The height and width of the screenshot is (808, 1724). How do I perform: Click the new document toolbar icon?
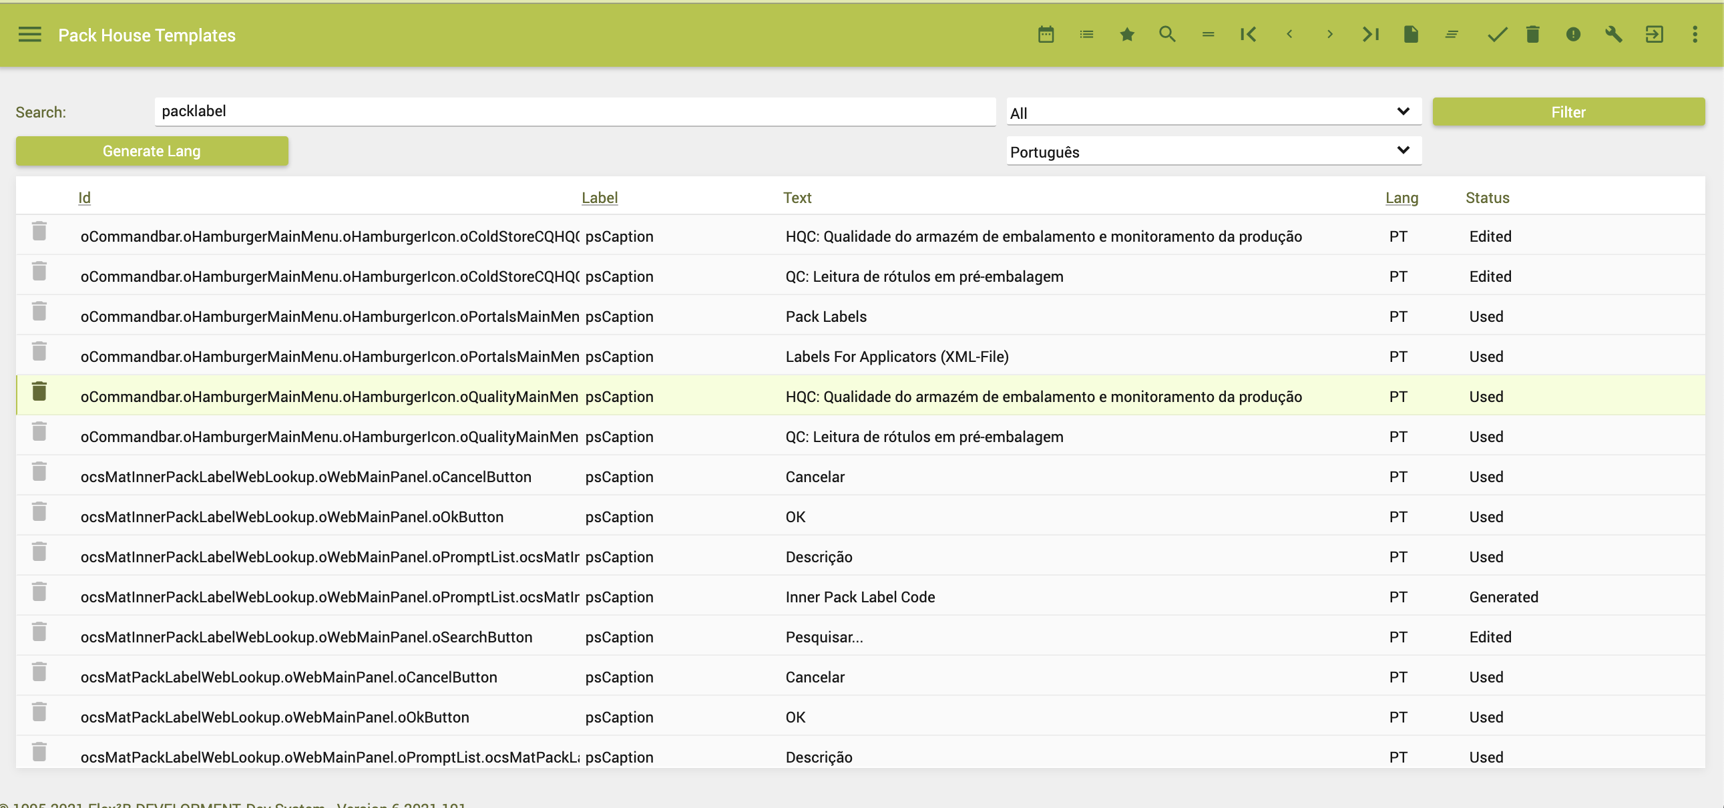[1411, 35]
